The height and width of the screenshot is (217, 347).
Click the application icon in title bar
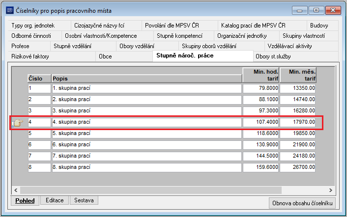pyautogui.click(x=10, y=10)
